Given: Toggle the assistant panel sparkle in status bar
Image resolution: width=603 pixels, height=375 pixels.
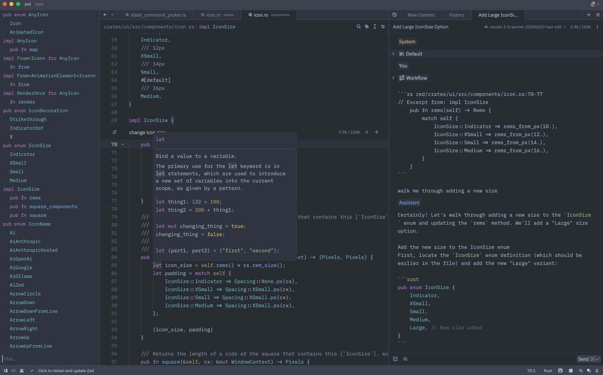Looking at the screenshot, I should 581,371.
